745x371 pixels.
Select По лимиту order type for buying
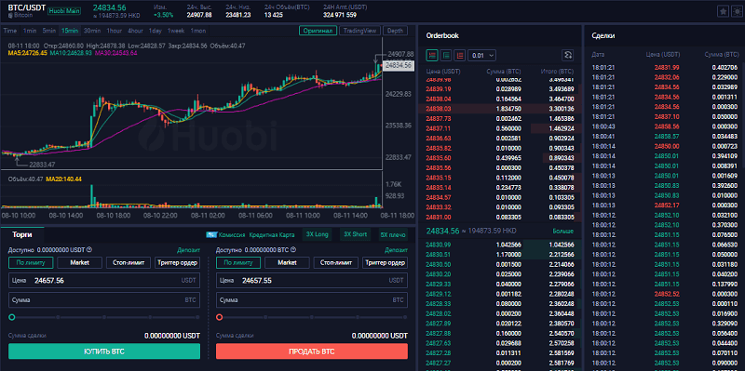31,262
